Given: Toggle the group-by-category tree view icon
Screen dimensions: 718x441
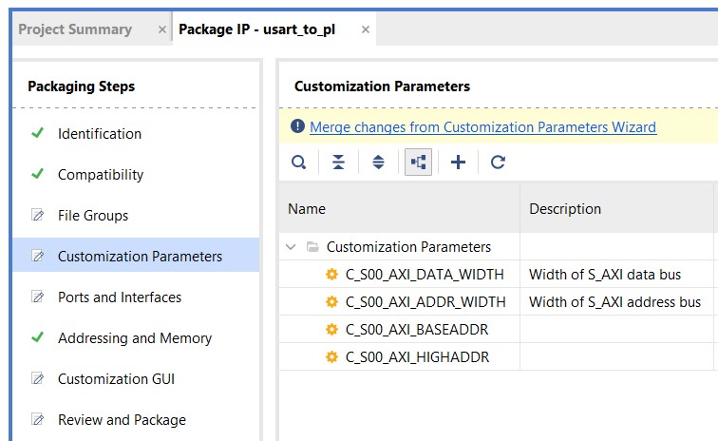Looking at the screenshot, I should click(418, 163).
